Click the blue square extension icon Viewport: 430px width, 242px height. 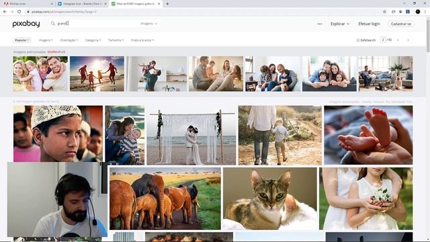coord(408,12)
